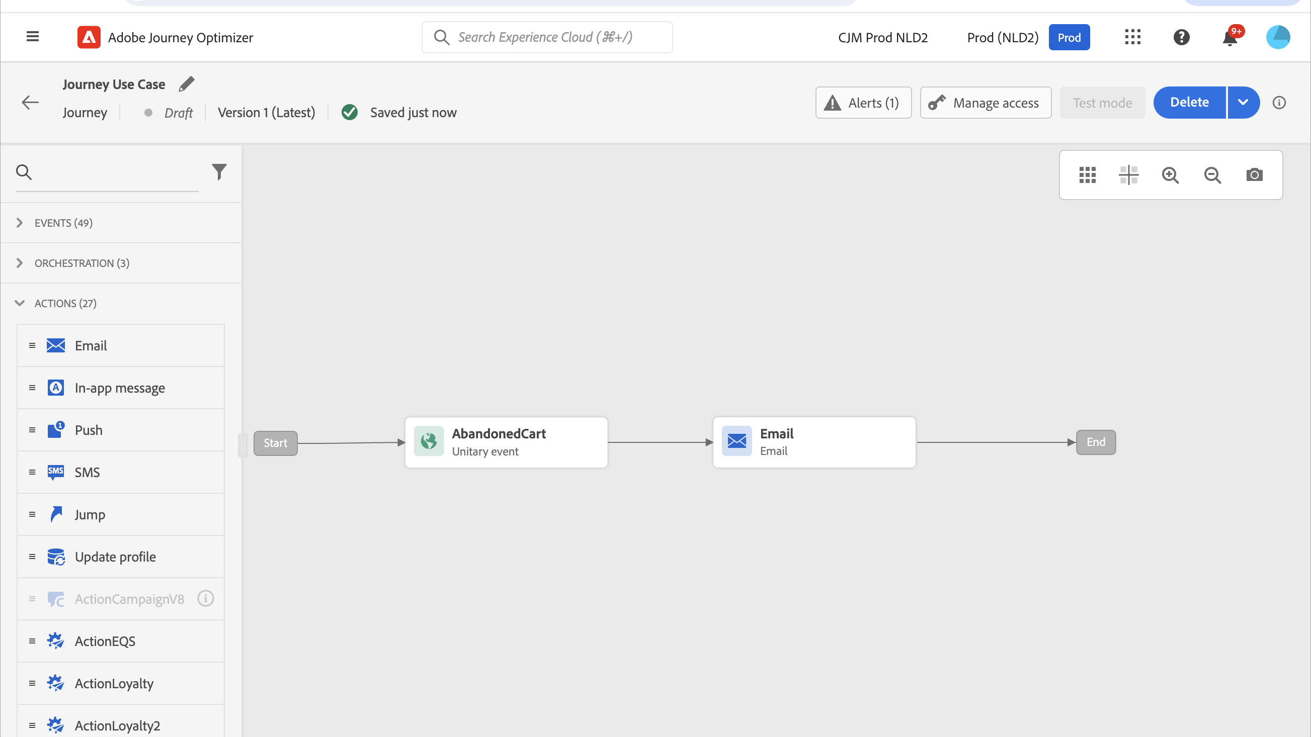Image resolution: width=1311 pixels, height=737 pixels.
Task: Open the palette filter funnel icon
Action: (x=219, y=172)
